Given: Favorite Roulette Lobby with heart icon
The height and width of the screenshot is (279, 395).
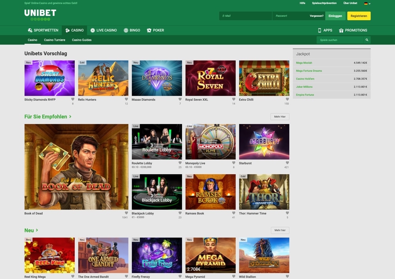Looking at the screenshot, I should click(x=180, y=163).
